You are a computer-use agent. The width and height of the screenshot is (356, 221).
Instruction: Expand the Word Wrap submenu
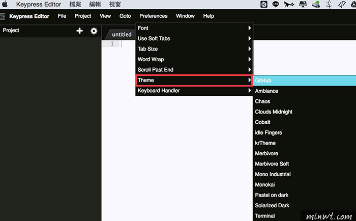click(194, 60)
